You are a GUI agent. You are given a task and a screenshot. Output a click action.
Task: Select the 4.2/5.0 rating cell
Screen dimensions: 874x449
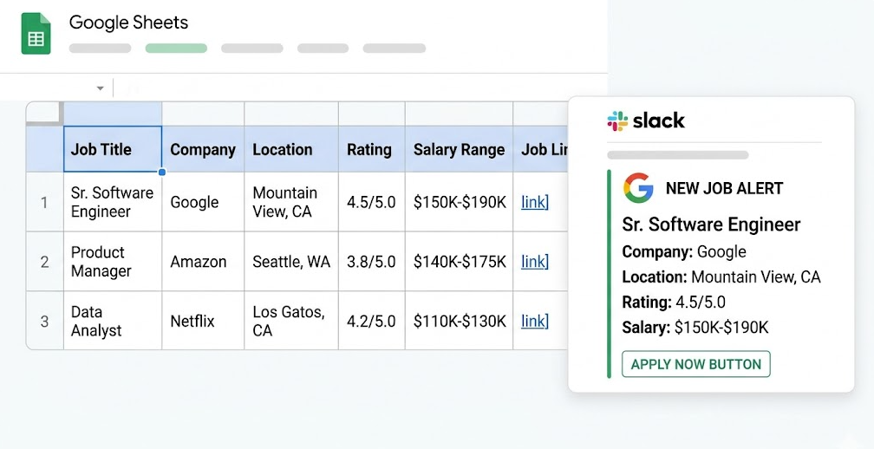point(372,321)
